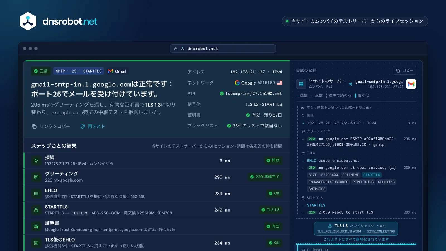Click the EHLO probe.dnsrobot.net command line
446x251 pixels.
click(x=333, y=161)
